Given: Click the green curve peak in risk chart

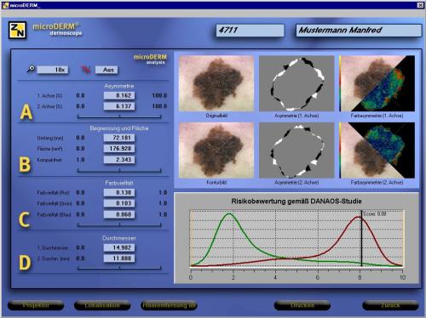Looking at the screenshot, I should pyautogui.click(x=229, y=214).
